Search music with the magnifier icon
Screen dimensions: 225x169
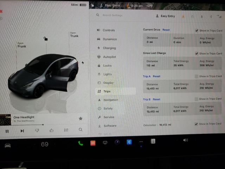pos(81,130)
